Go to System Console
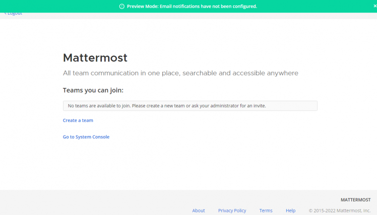This screenshot has width=377, height=215. click(86, 137)
